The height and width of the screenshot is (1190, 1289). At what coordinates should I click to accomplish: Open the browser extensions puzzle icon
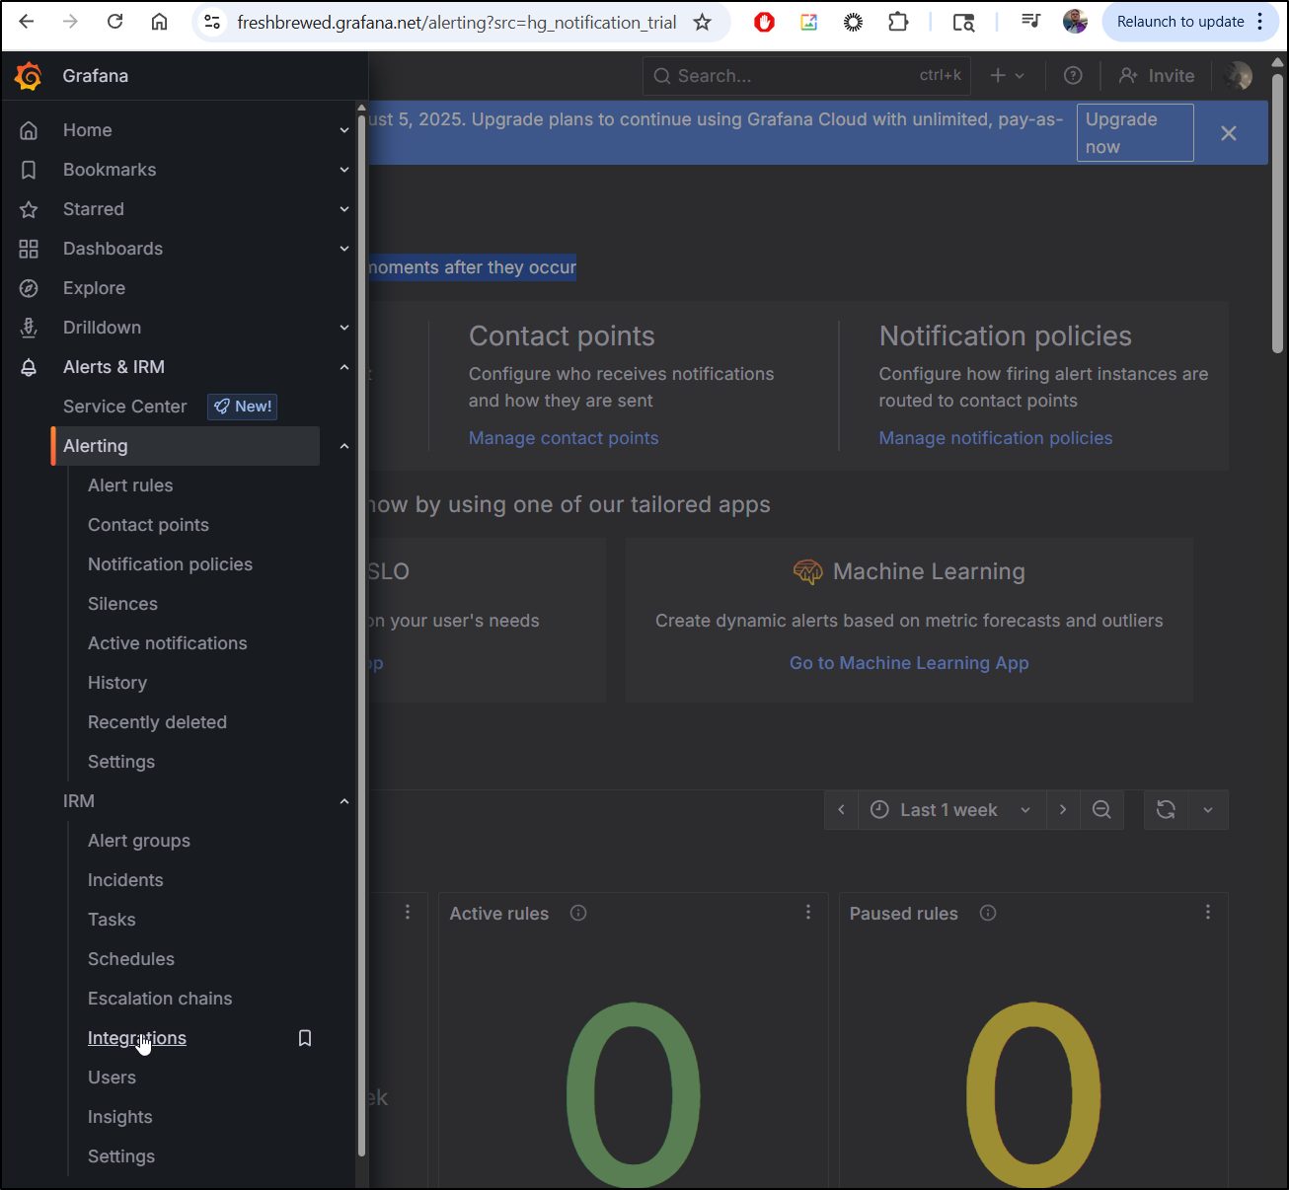coord(898,22)
